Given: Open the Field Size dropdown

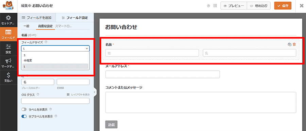Looking at the screenshot, I should click(x=55, y=48).
